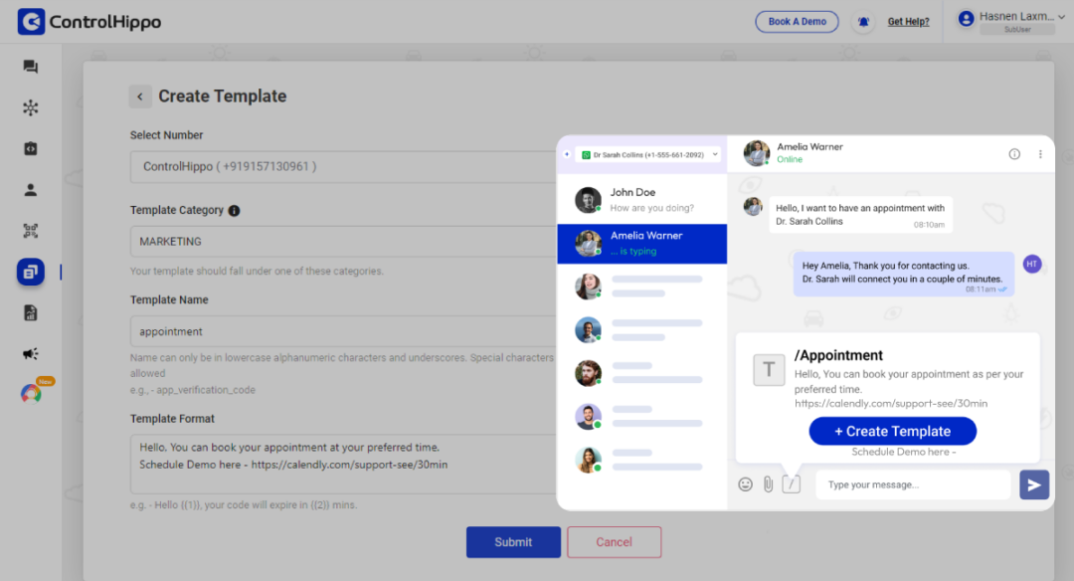This screenshot has width=1074, height=581.
Task: Open the chats icon in the sidebar
Action: coord(30,67)
